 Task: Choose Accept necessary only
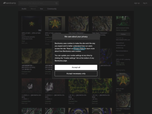[x=76, y=73]
